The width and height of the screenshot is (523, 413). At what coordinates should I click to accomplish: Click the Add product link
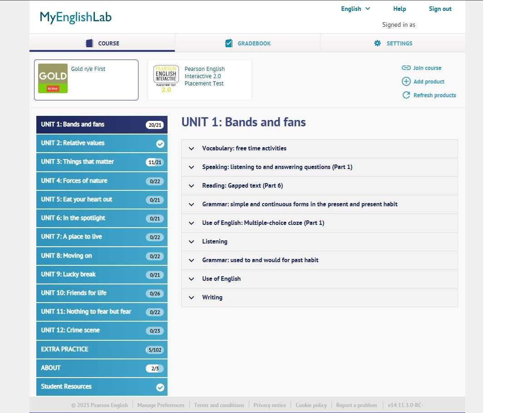point(429,81)
